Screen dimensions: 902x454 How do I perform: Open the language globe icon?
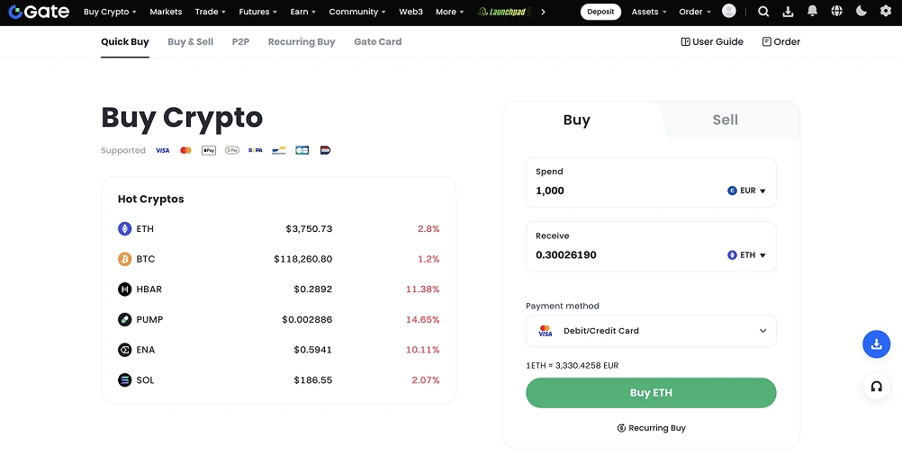(837, 11)
